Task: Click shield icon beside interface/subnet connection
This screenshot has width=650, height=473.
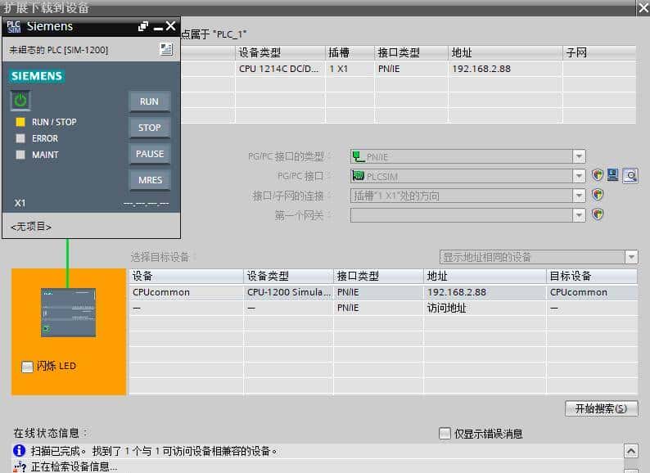Action: 598,195
